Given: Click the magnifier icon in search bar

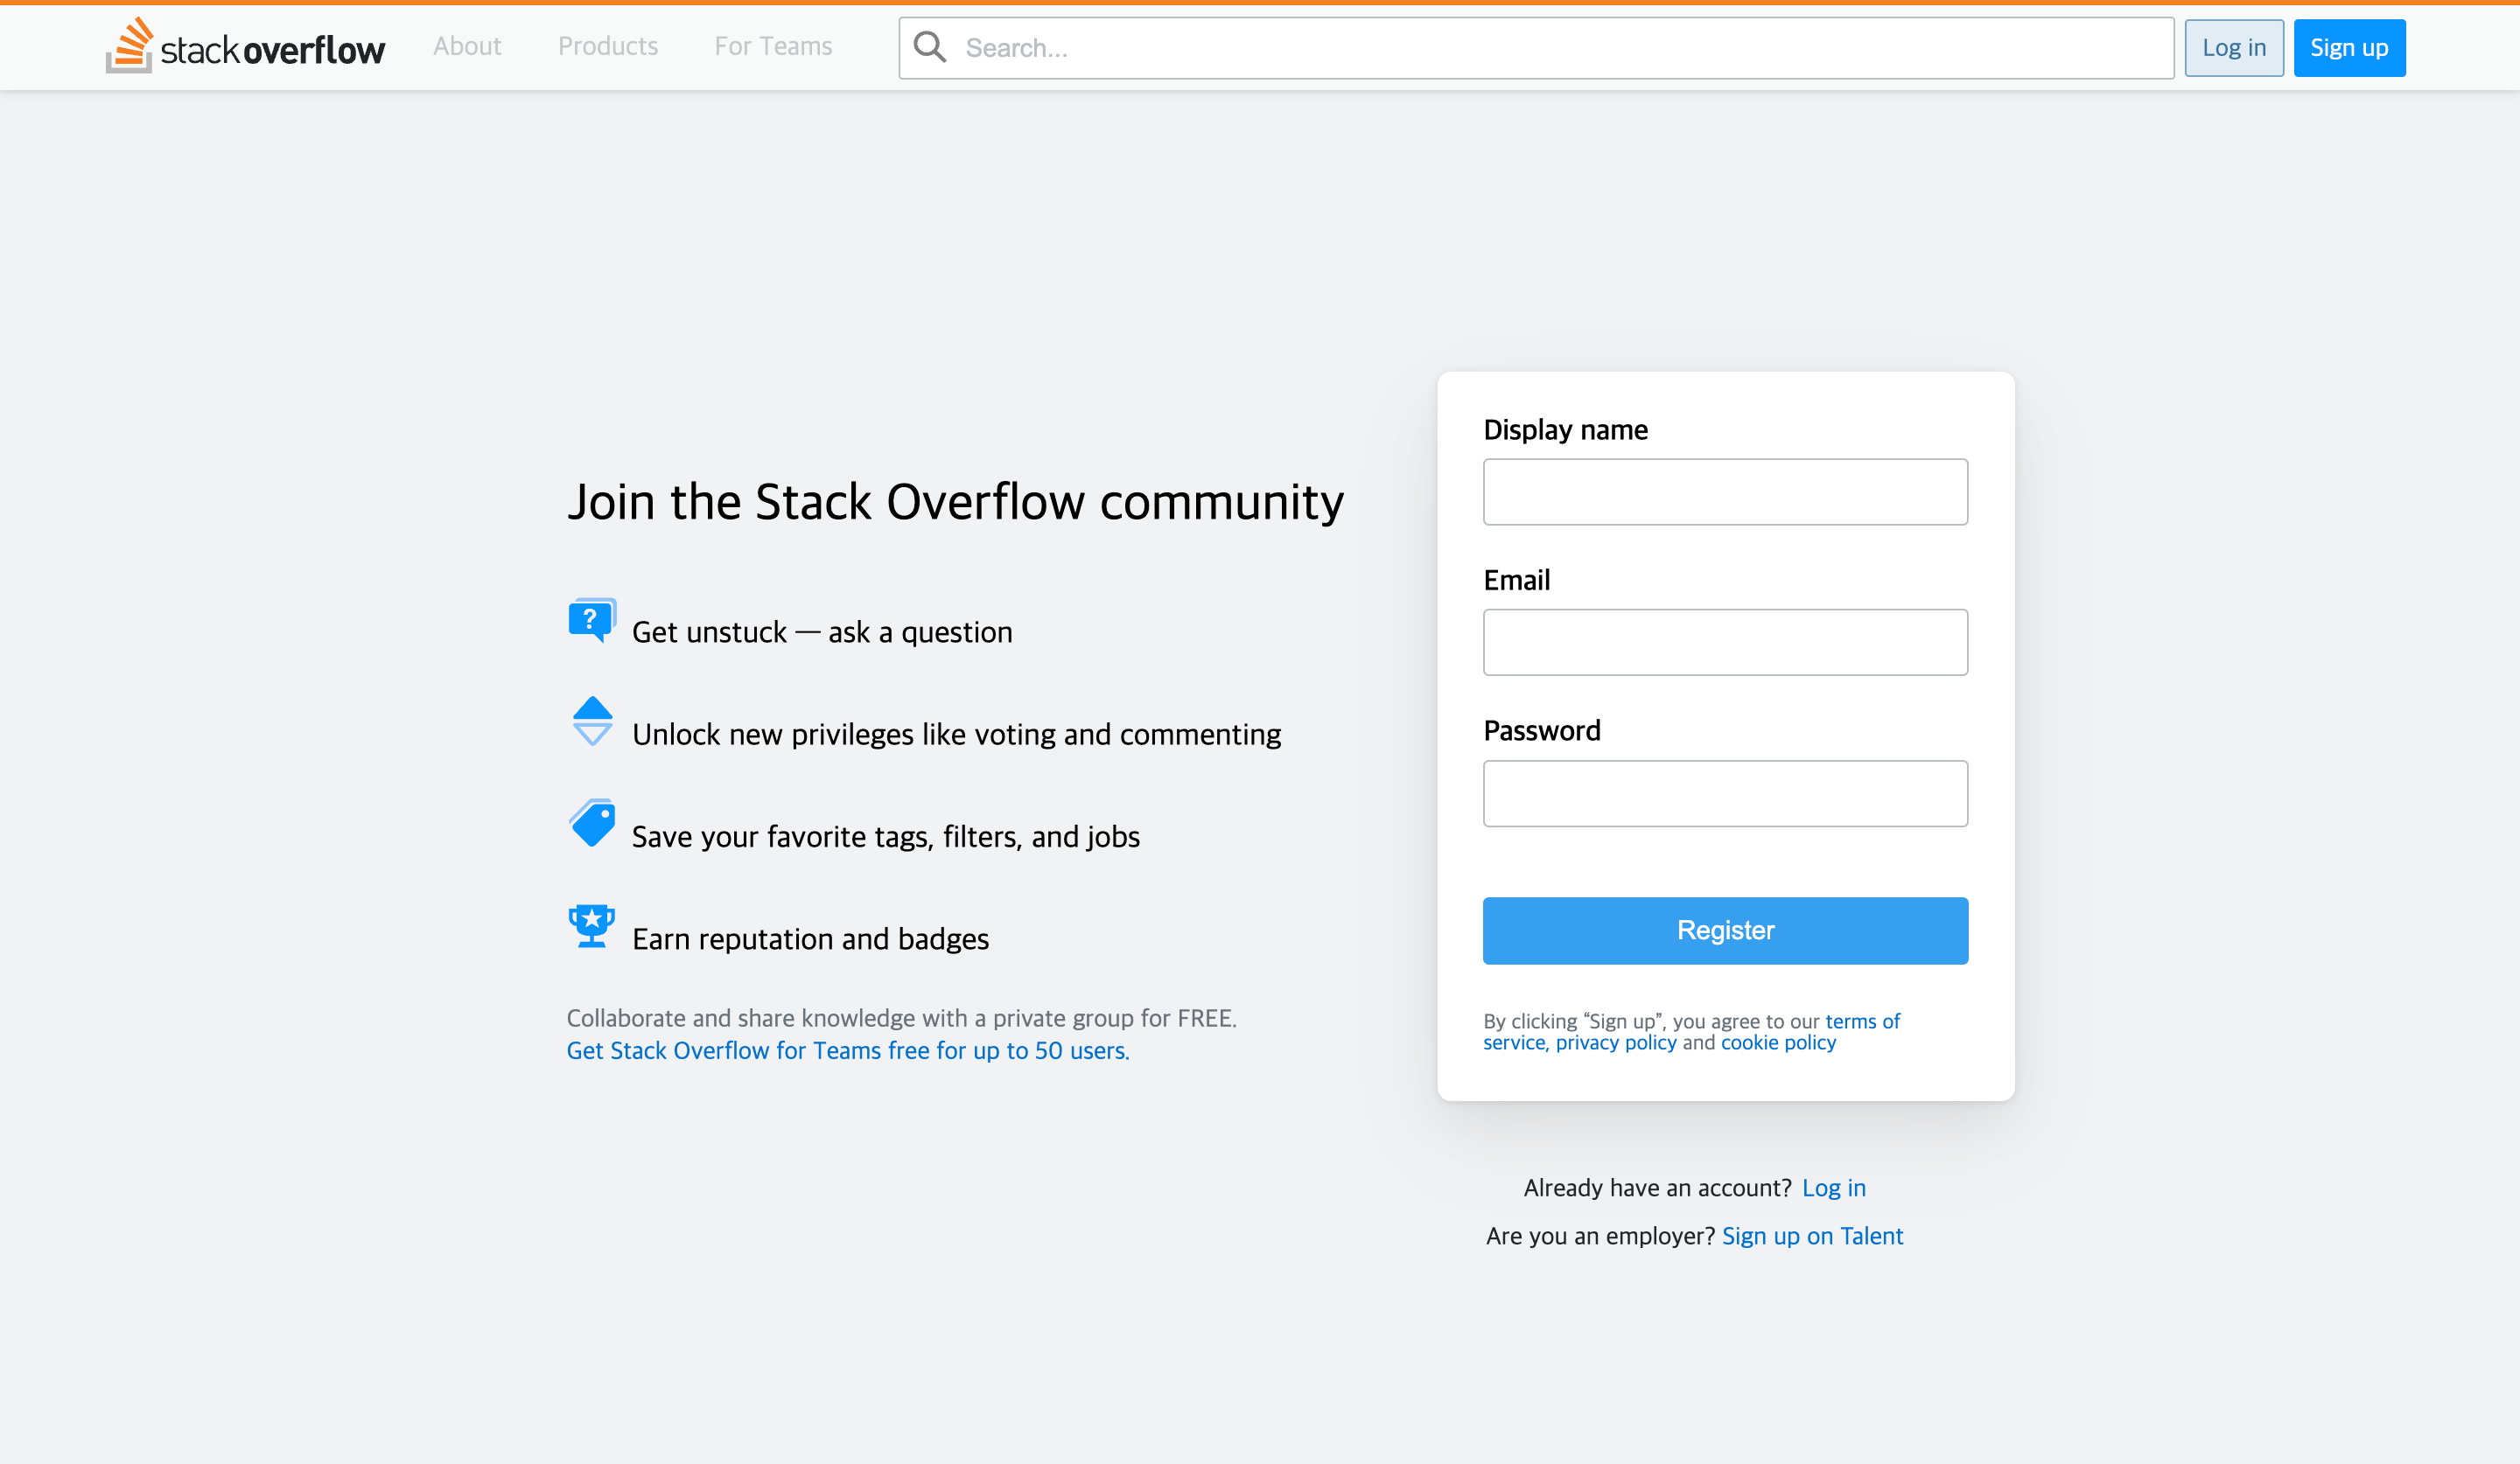Looking at the screenshot, I should (x=930, y=47).
